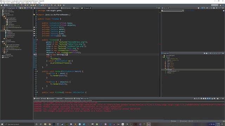Click 'fillMap();' call inside the try block

coord(56,59)
